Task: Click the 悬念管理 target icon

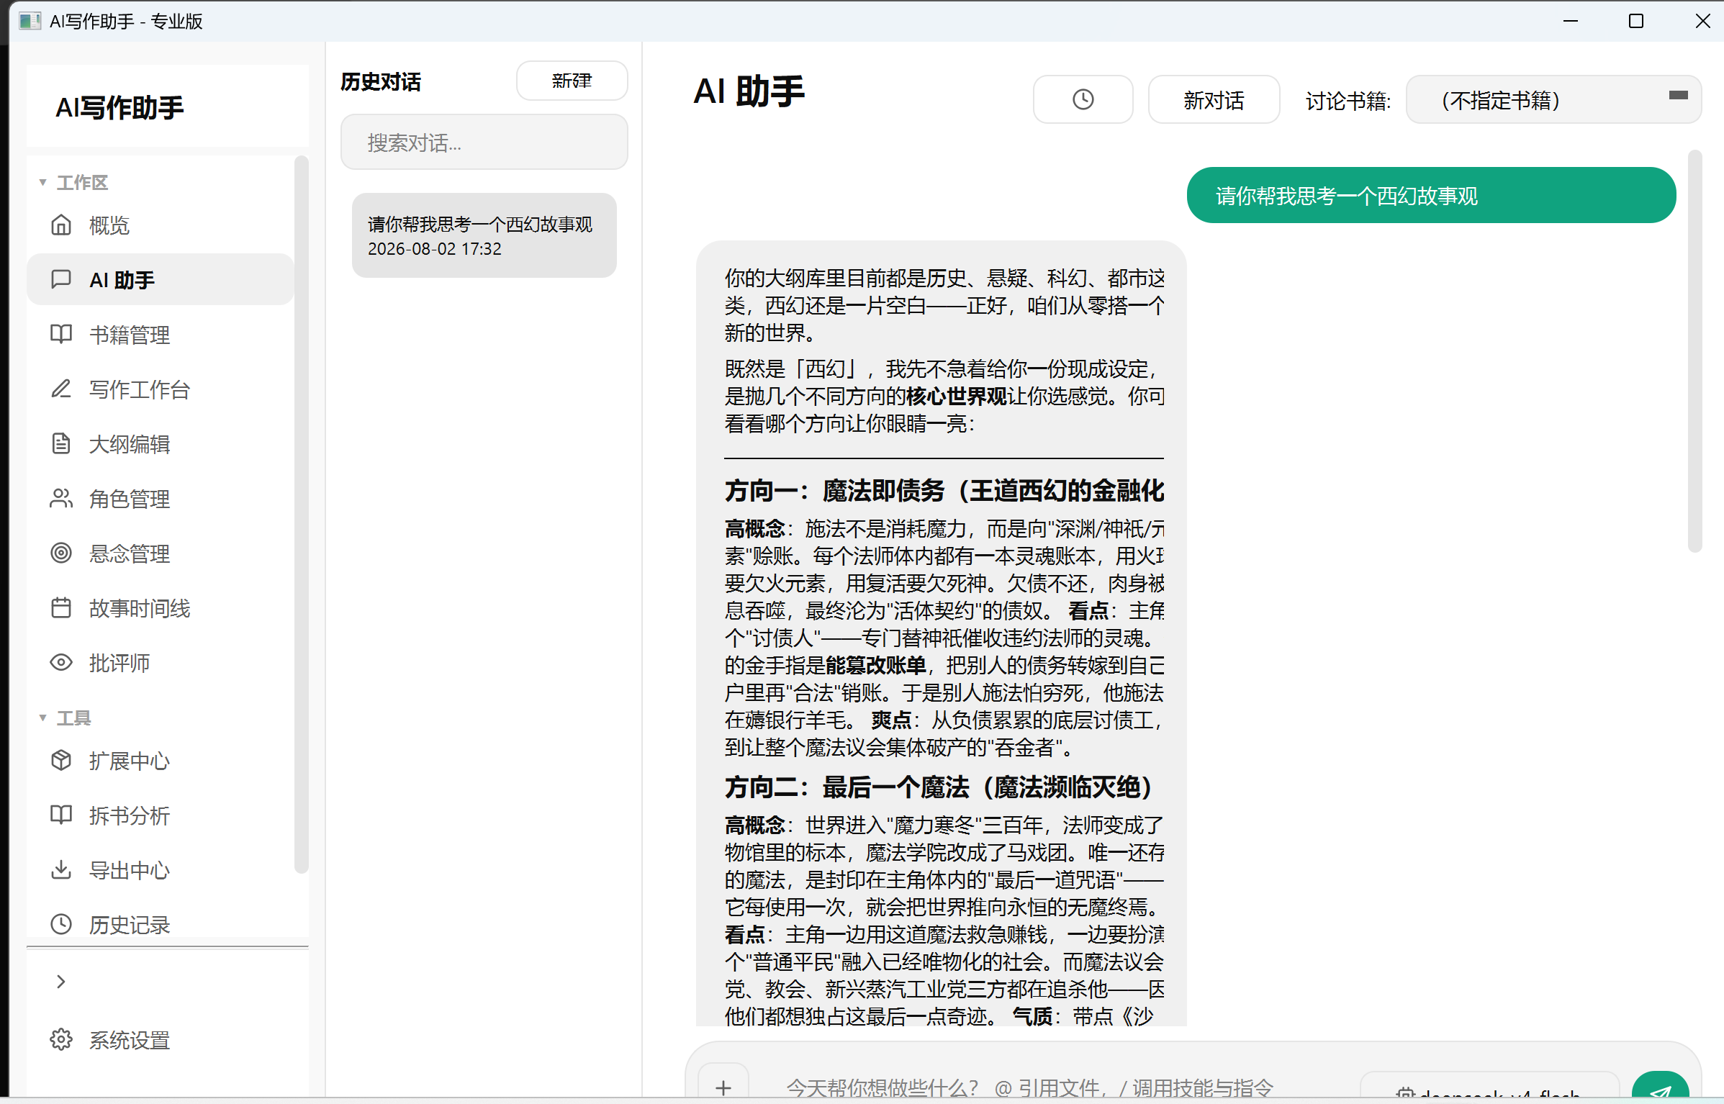Action: 61,553
